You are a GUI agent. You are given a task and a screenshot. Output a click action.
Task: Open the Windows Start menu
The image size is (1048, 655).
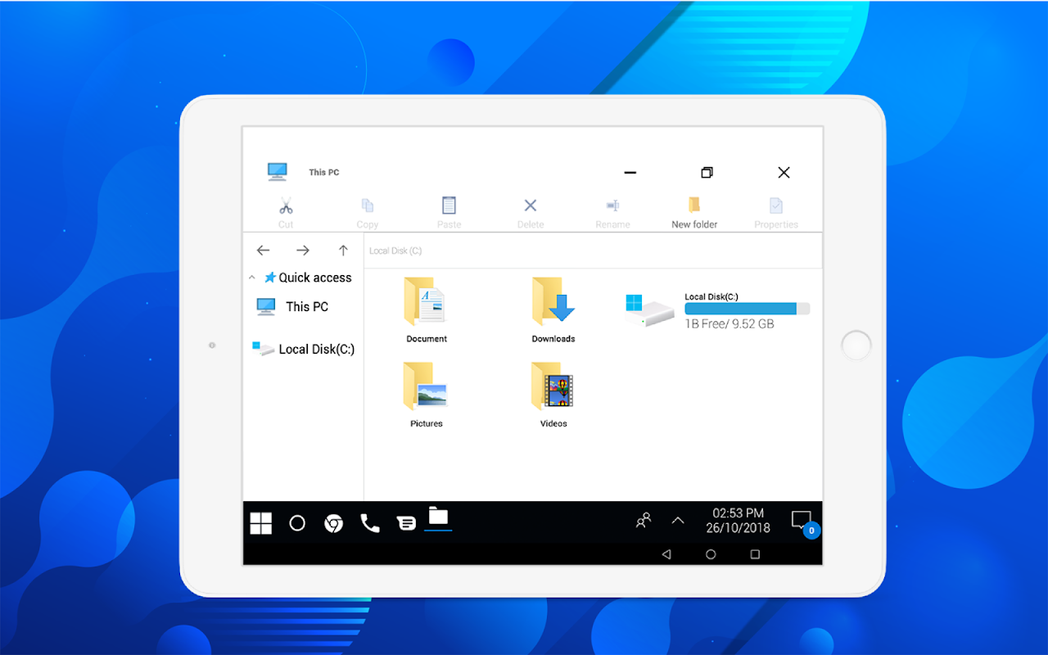(261, 523)
